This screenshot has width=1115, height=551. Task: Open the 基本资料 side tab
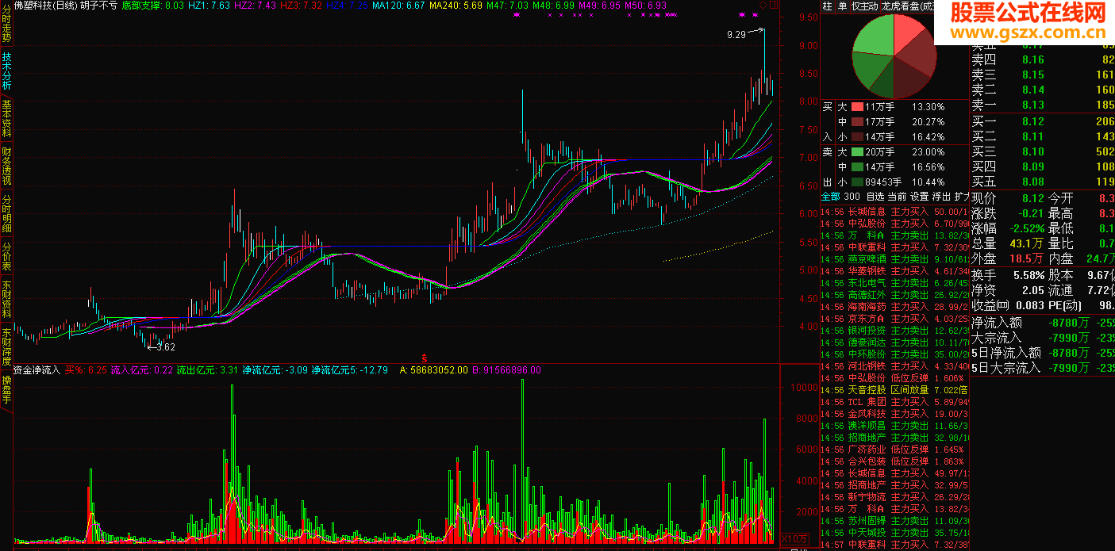pos(6,119)
